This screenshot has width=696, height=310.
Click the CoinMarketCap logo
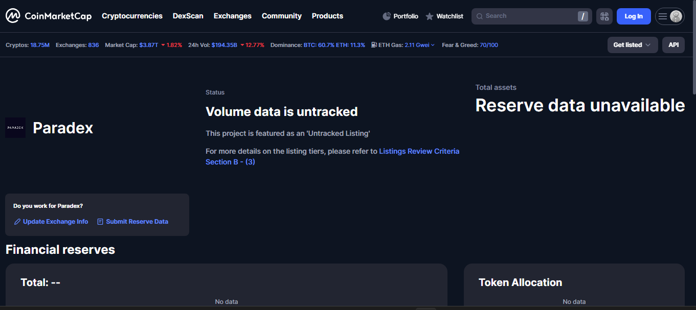[x=49, y=16]
